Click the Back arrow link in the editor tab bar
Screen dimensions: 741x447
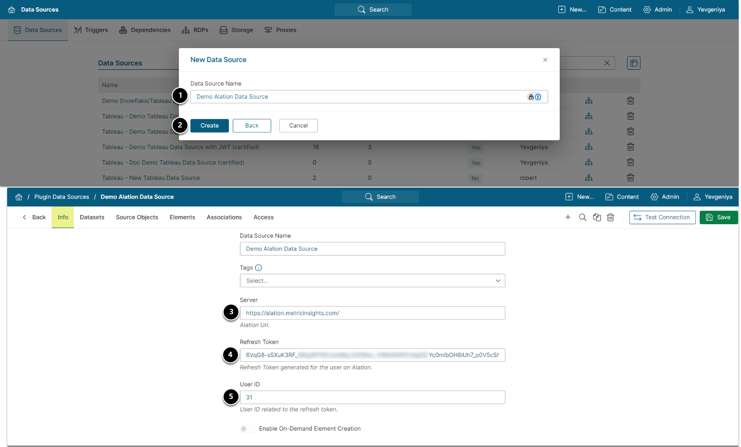34,217
